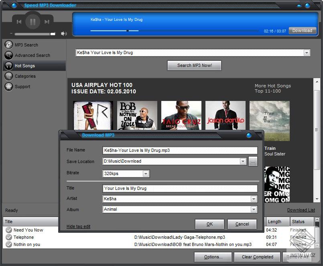323x266 pixels.
Task: Open Advanced Search from the sidebar
Action: (8, 55)
